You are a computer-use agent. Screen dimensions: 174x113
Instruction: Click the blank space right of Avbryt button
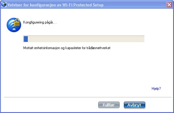pyautogui.click(x=159, y=105)
